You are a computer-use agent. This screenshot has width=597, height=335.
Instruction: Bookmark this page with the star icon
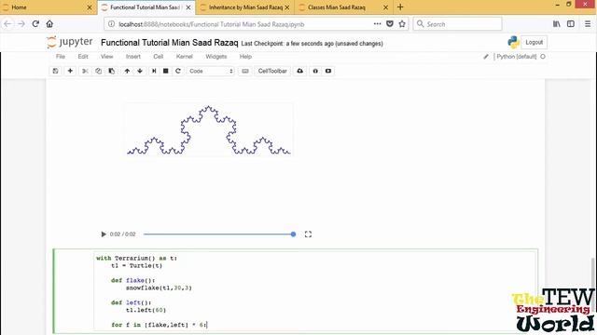pyautogui.click(x=402, y=24)
